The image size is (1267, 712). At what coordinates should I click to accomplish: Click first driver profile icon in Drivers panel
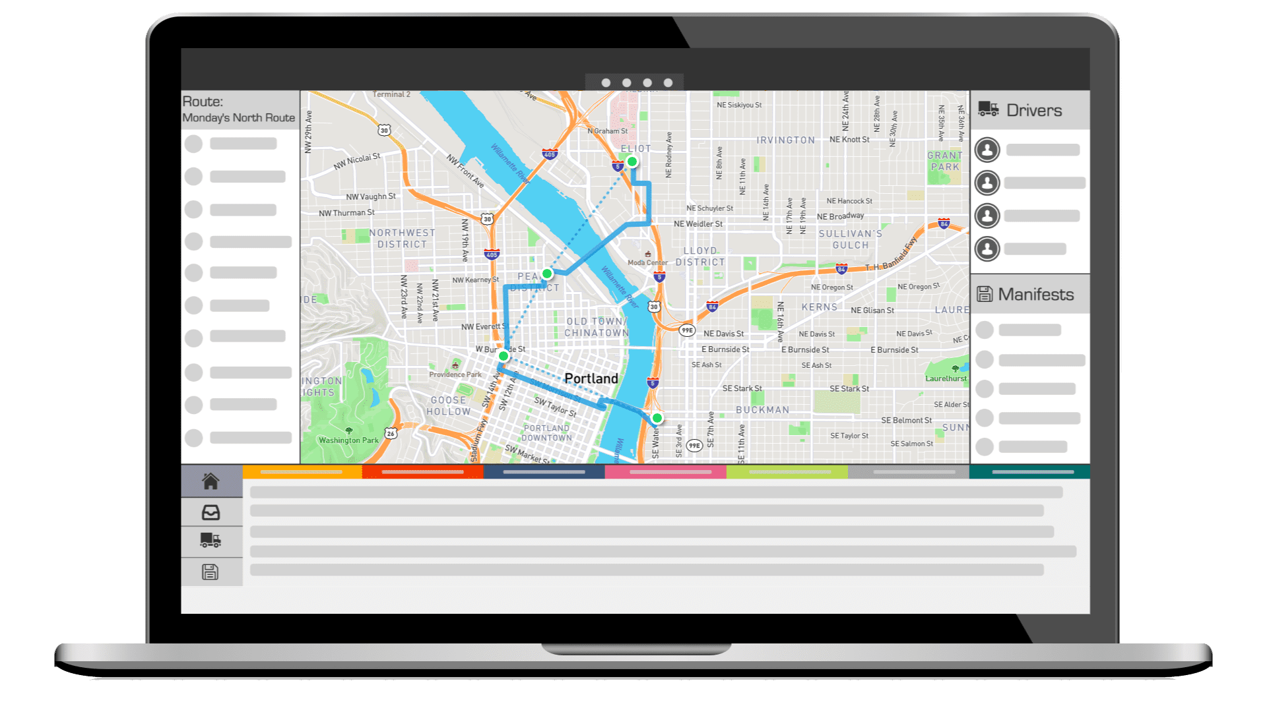pos(988,150)
